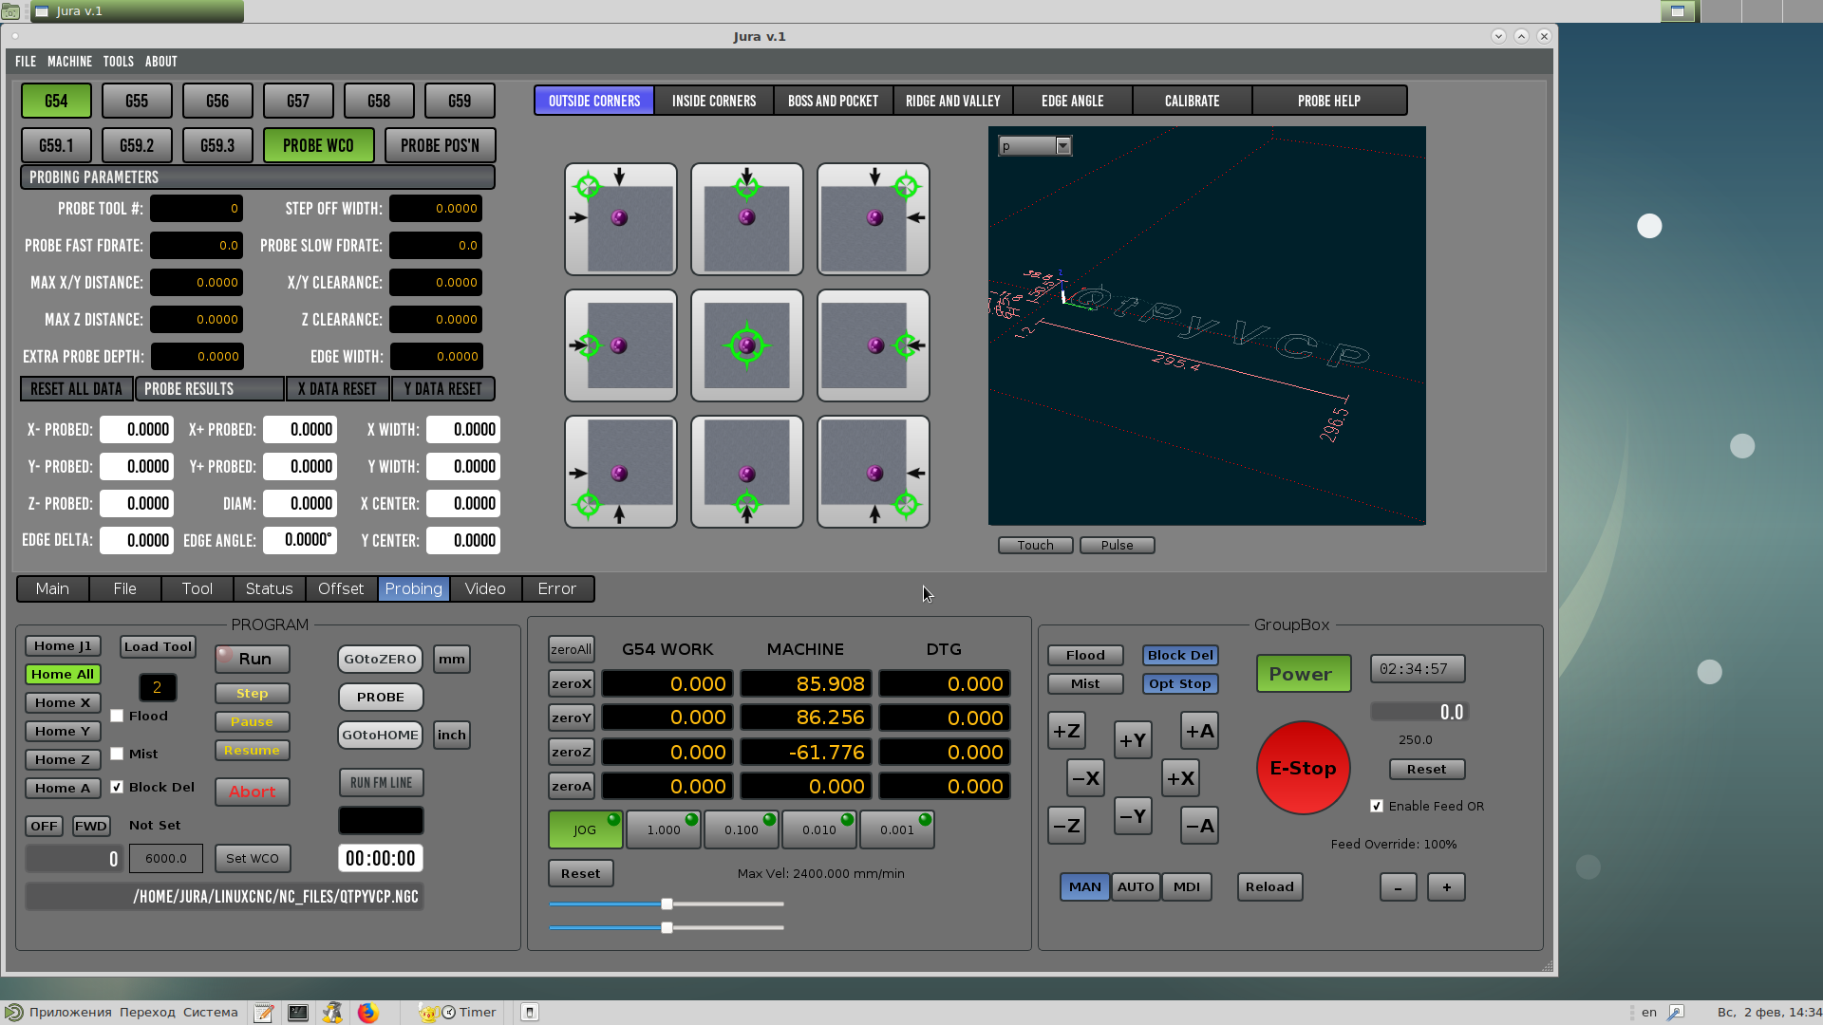
Task: Click the MAX Z DISTANCE field
Action: (197, 320)
